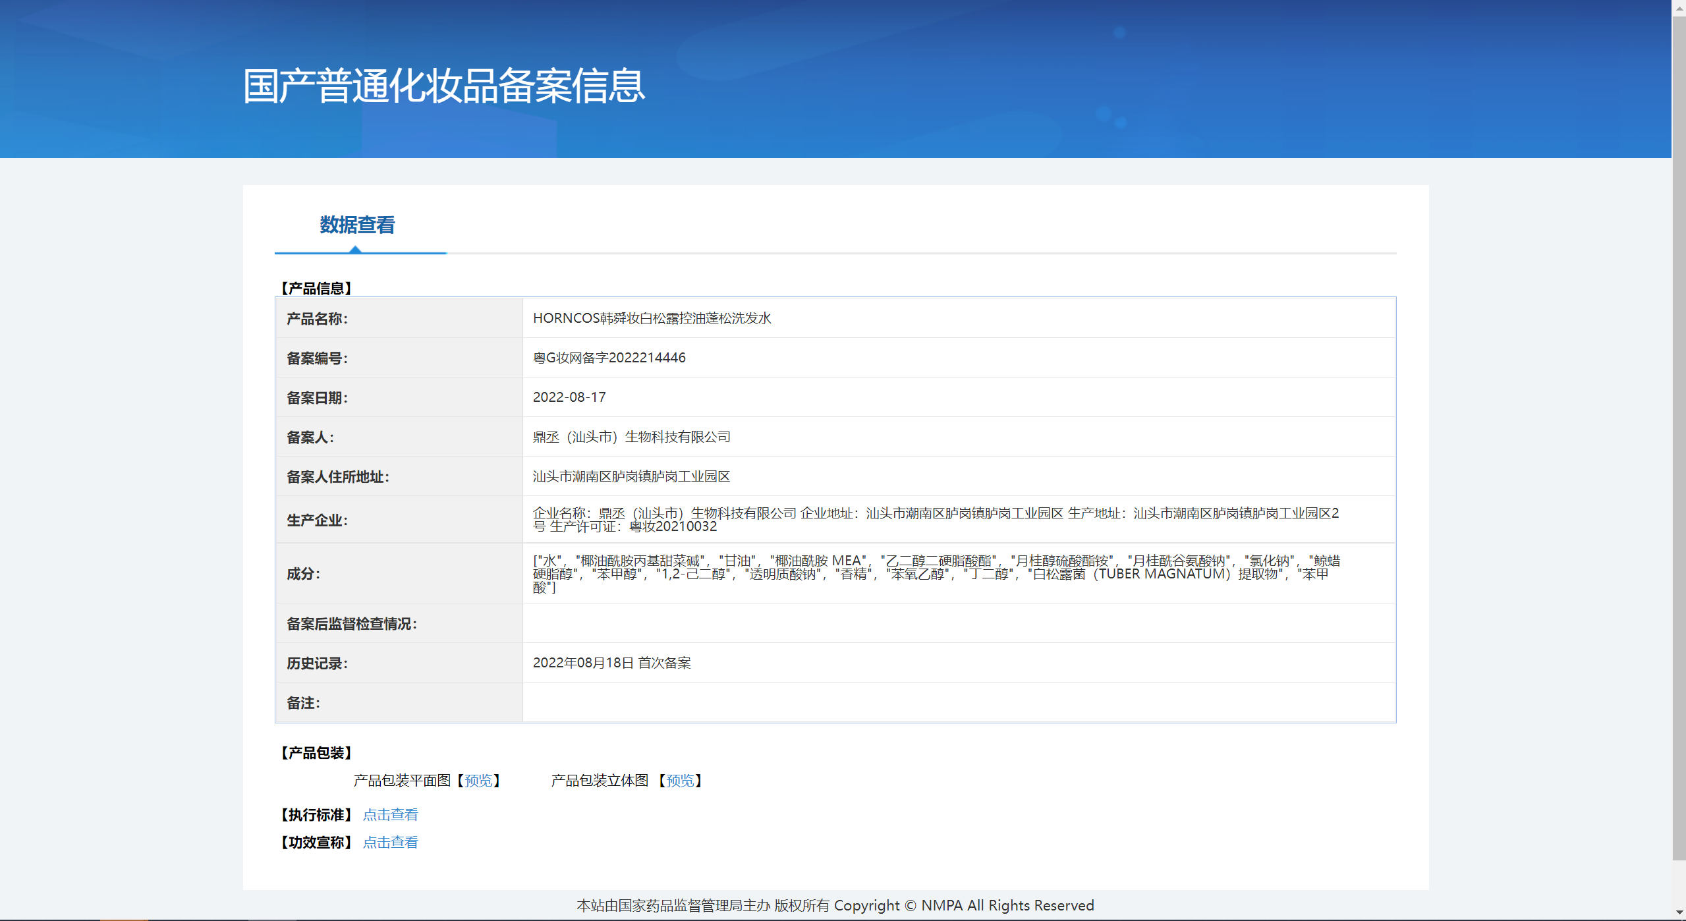Click the NMPA copyright footer text
The image size is (1686, 921).
[835, 906]
